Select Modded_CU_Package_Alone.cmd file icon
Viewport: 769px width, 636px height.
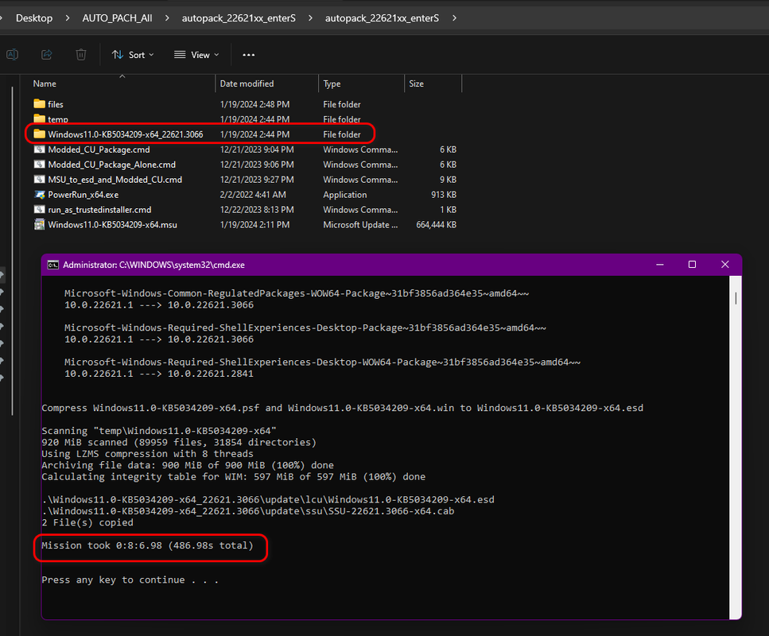pos(40,165)
